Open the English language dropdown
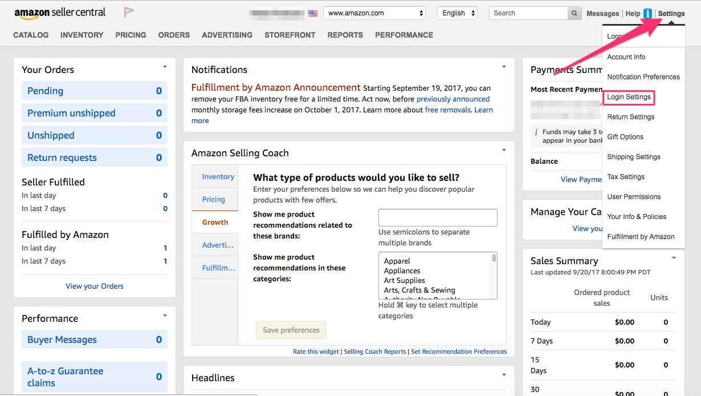 [457, 13]
